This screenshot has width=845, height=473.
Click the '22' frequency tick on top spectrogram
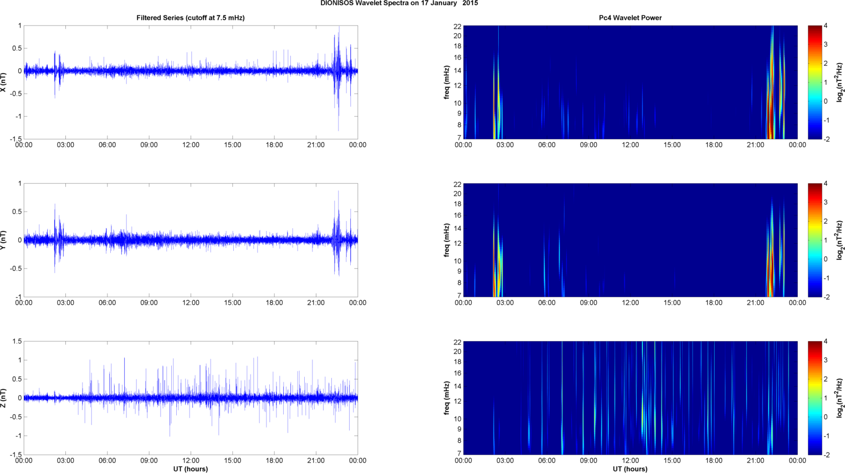[457, 26]
